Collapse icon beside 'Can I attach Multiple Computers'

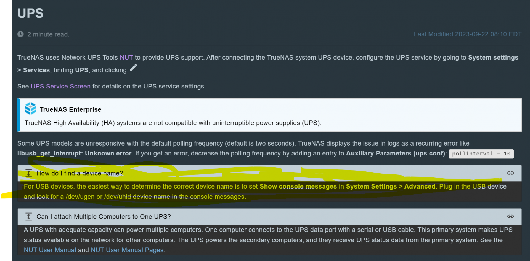point(28,217)
